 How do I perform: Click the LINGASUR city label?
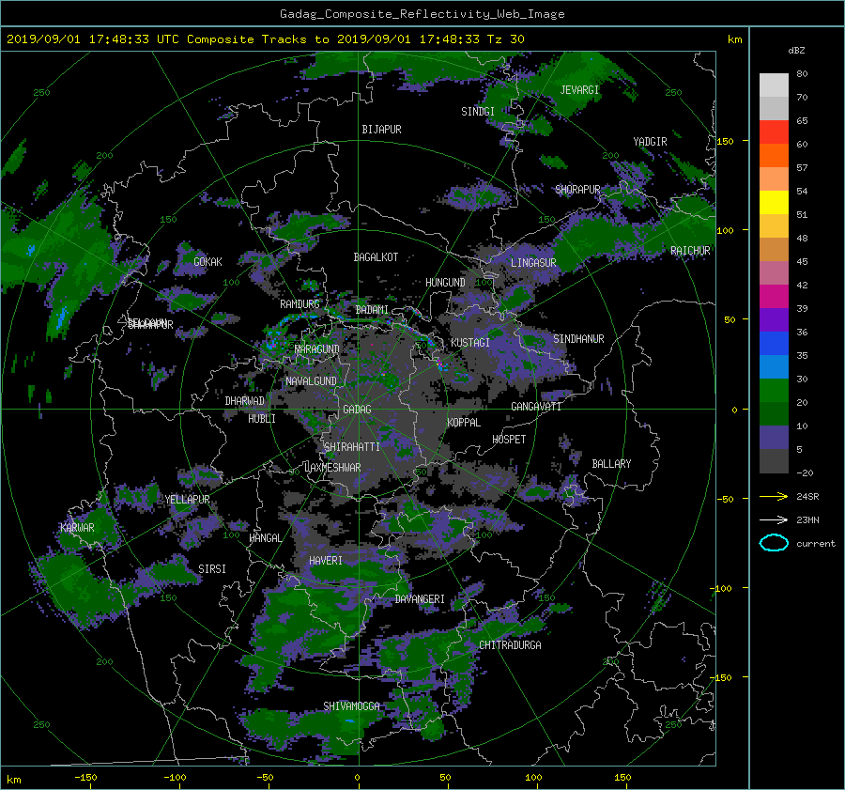click(533, 263)
